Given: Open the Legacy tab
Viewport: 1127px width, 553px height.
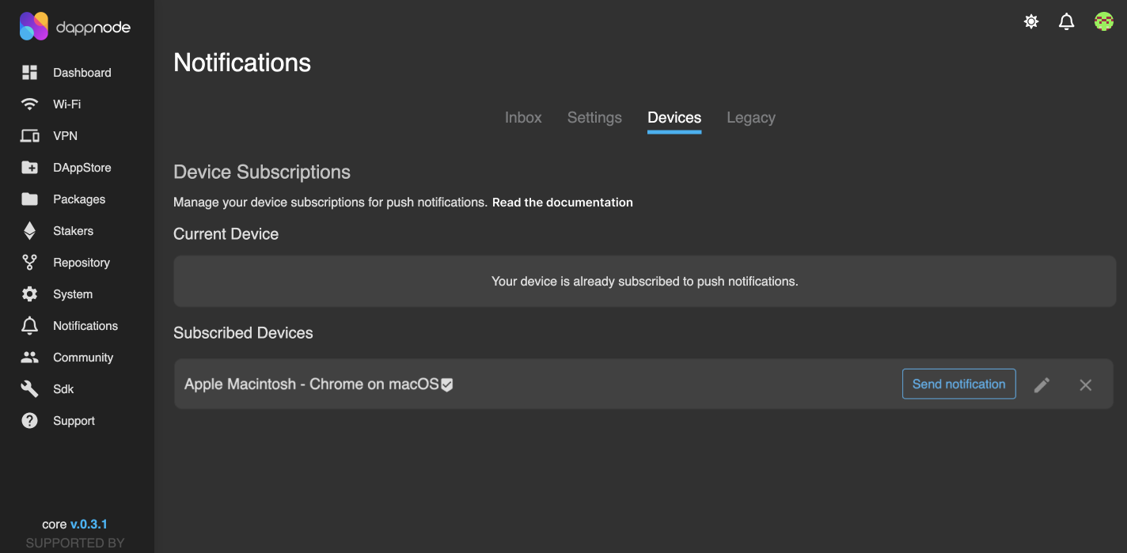Looking at the screenshot, I should tap(751, 118).
